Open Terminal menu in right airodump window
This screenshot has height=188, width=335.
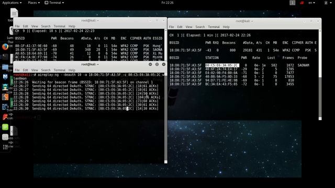pyautogui.click(x=214, y=27)
